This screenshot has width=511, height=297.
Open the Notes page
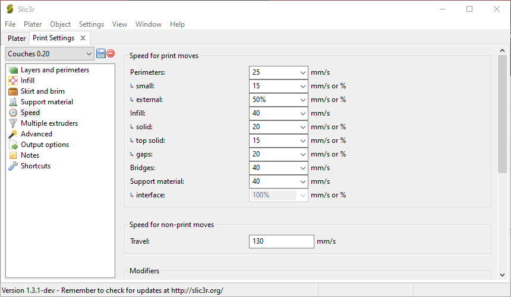[30, 155]
